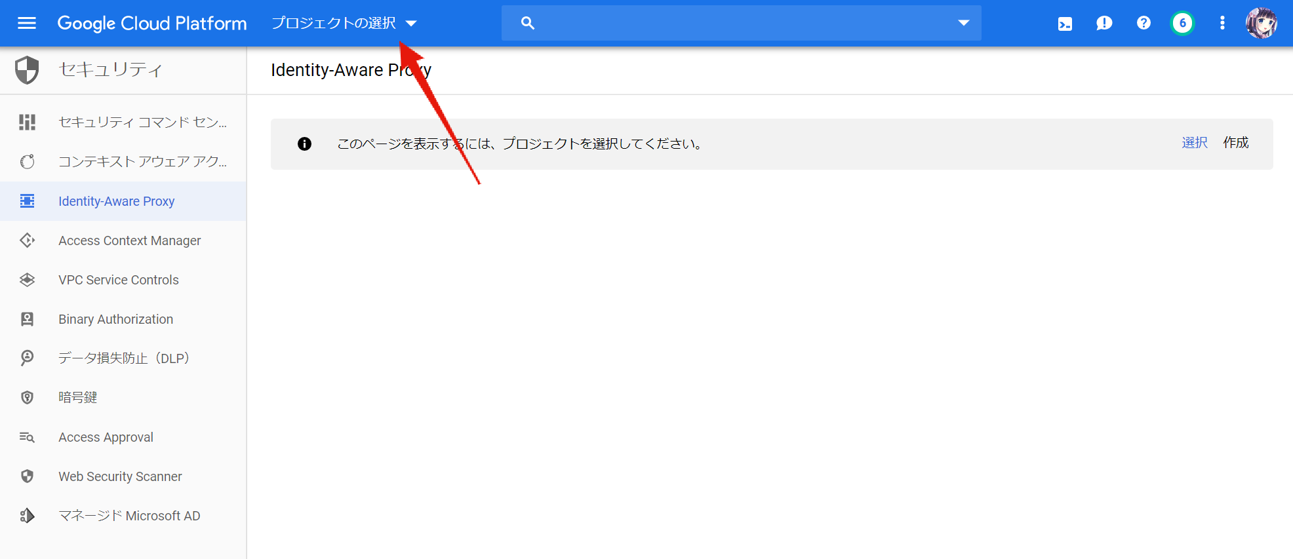Click the 暗号鍵 shield key icon
Screen dimensions: 1293x559
[x=27, y=397]
